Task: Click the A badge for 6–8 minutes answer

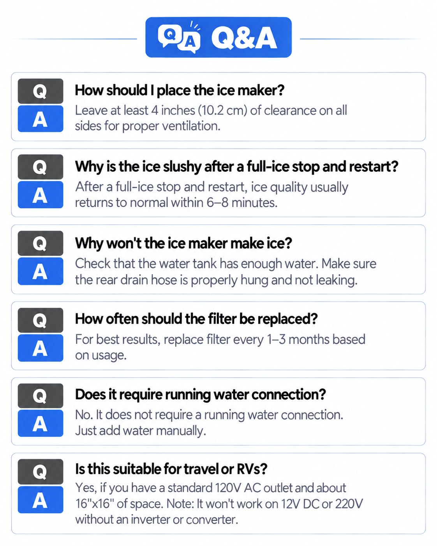Action: (41, 194)
